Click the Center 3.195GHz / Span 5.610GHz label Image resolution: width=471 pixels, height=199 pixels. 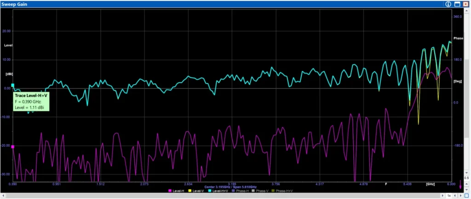point(230,187)
